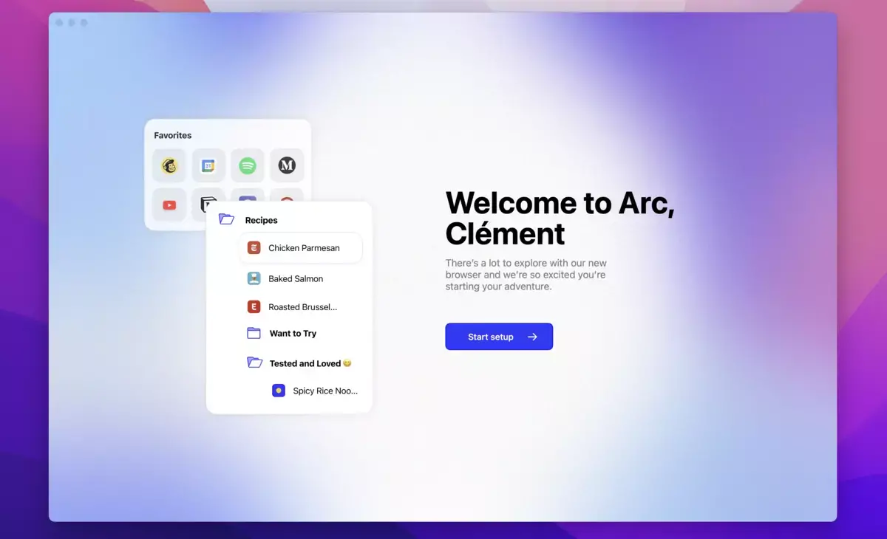Image resolution: width=887 pixels, height=539 pixels.
Task: Click the Spicy Rice Noodles blue icon
Action: click(x=279, y=391)
